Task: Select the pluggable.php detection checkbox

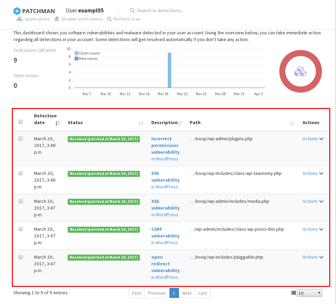Action: pyautogui.click(x=21, y=257)
